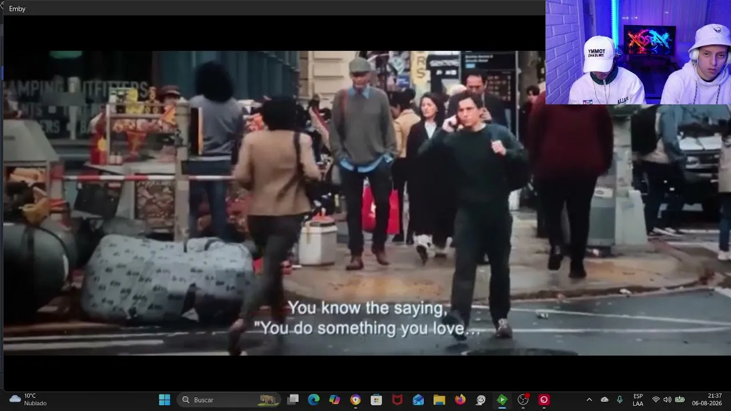Open the dark circular app with red badge
The image size is (731, 411).
523,400
